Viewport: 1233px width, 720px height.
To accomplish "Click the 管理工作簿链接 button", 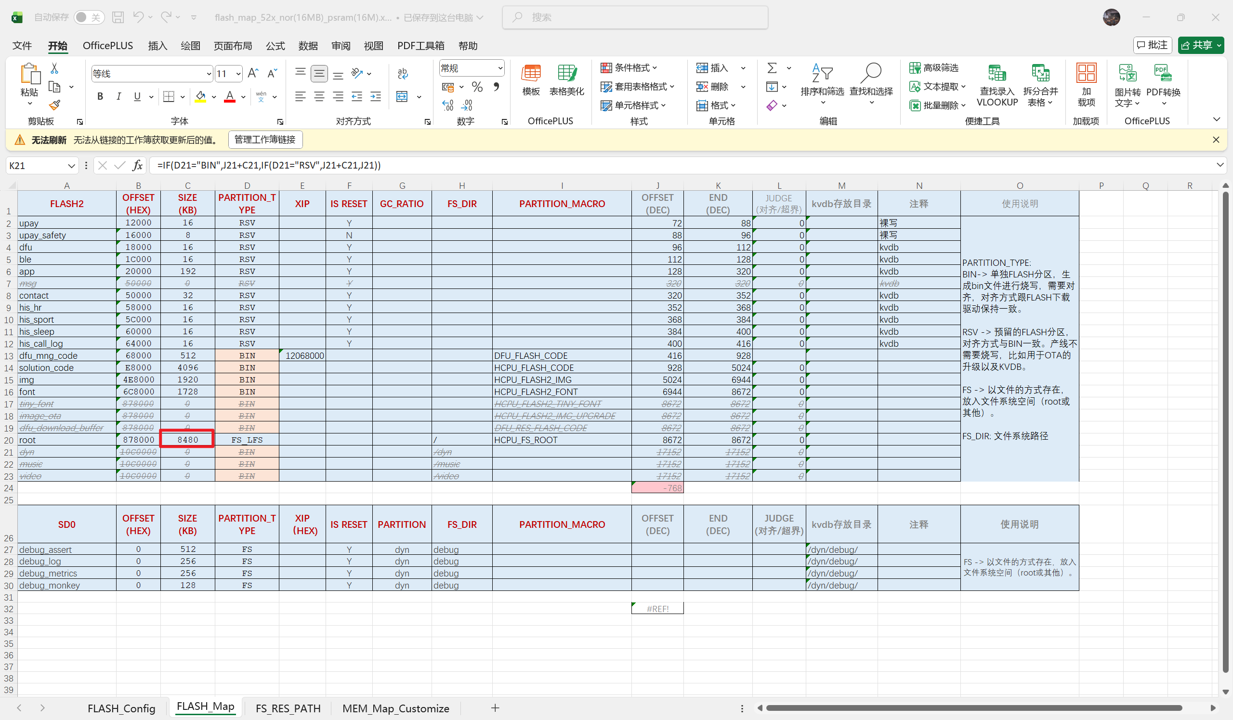I will [265, 140].
